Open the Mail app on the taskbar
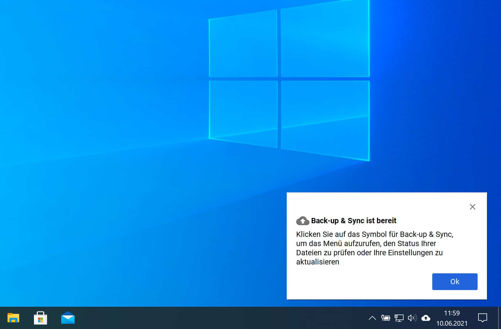The height and width of the screenshot is (329, 501). 68,318
